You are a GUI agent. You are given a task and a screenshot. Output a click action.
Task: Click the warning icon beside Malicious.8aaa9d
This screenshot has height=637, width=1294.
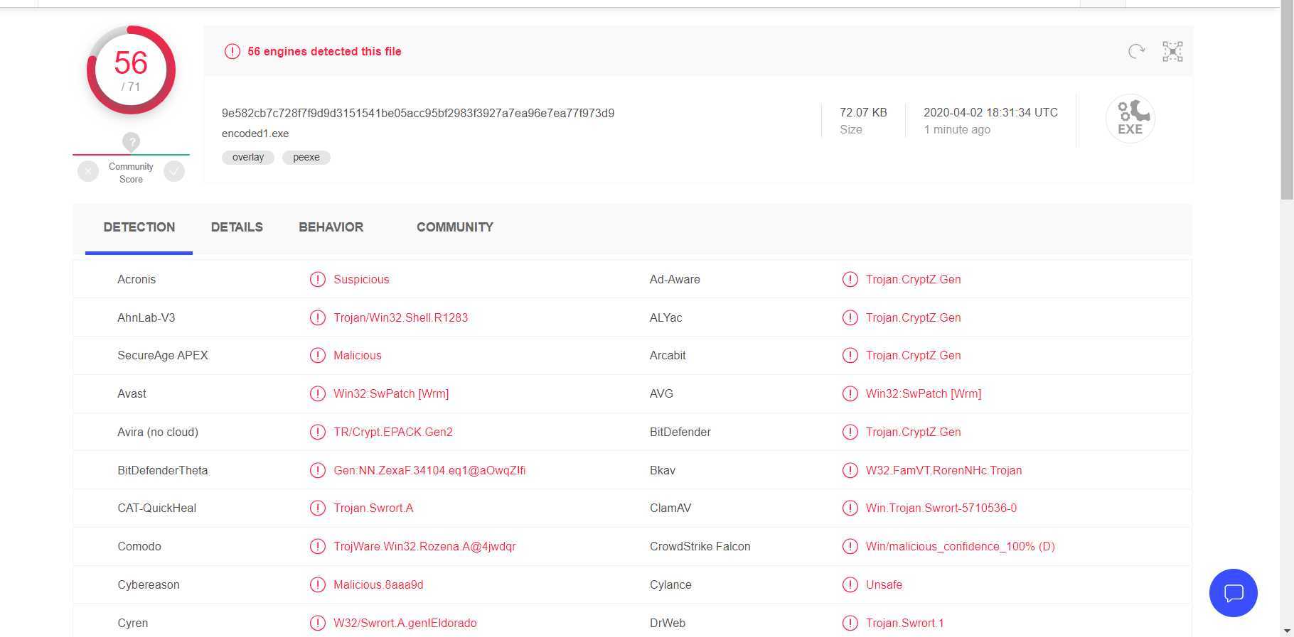tap(318, 584)
